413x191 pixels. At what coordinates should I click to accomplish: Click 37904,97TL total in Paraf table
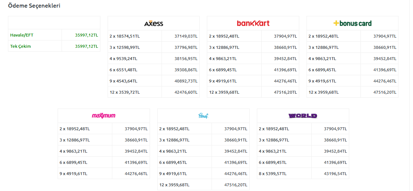coord(236,129)
